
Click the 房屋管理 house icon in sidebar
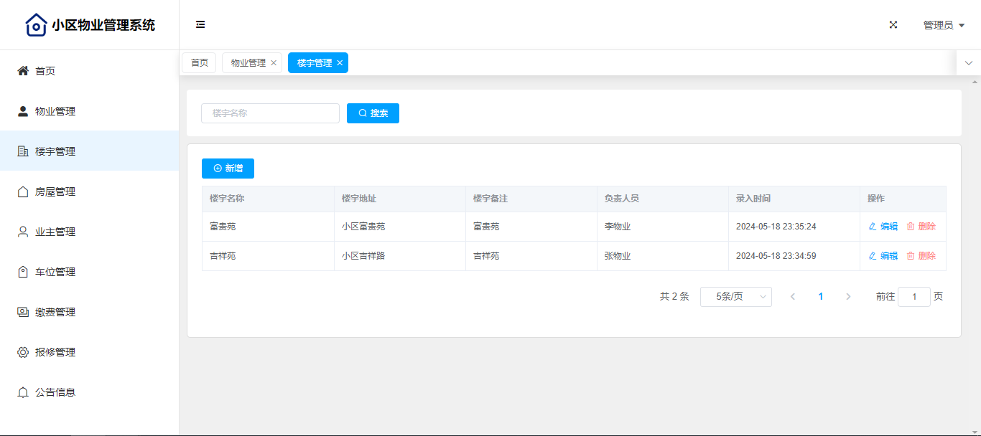[x=23, y=191]
